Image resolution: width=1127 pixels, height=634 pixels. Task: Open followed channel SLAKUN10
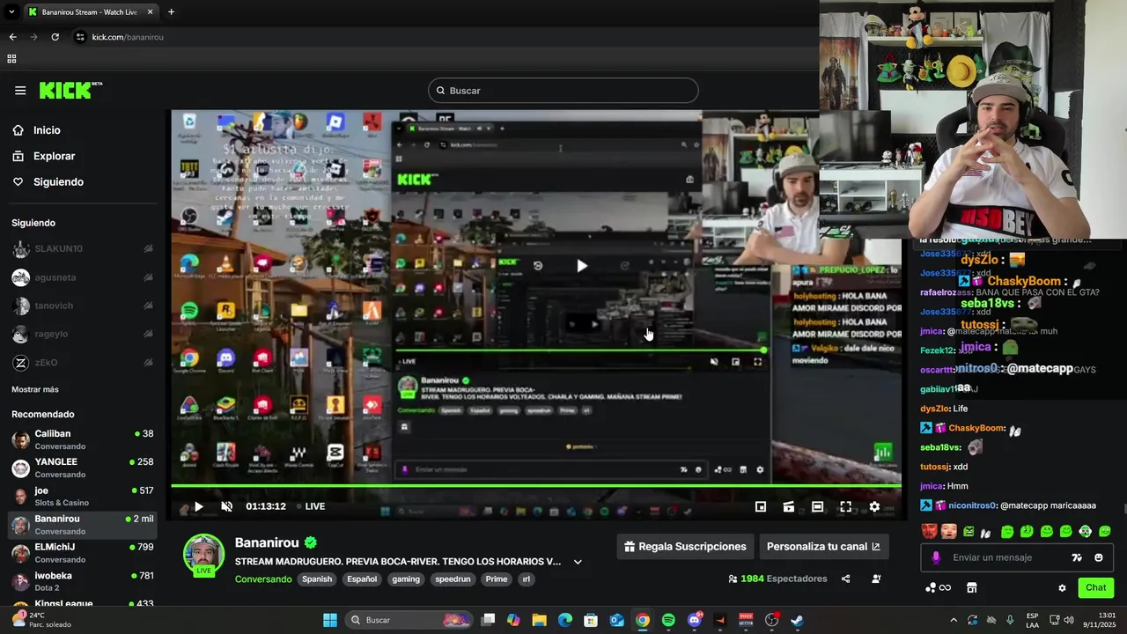coord(83,249)
